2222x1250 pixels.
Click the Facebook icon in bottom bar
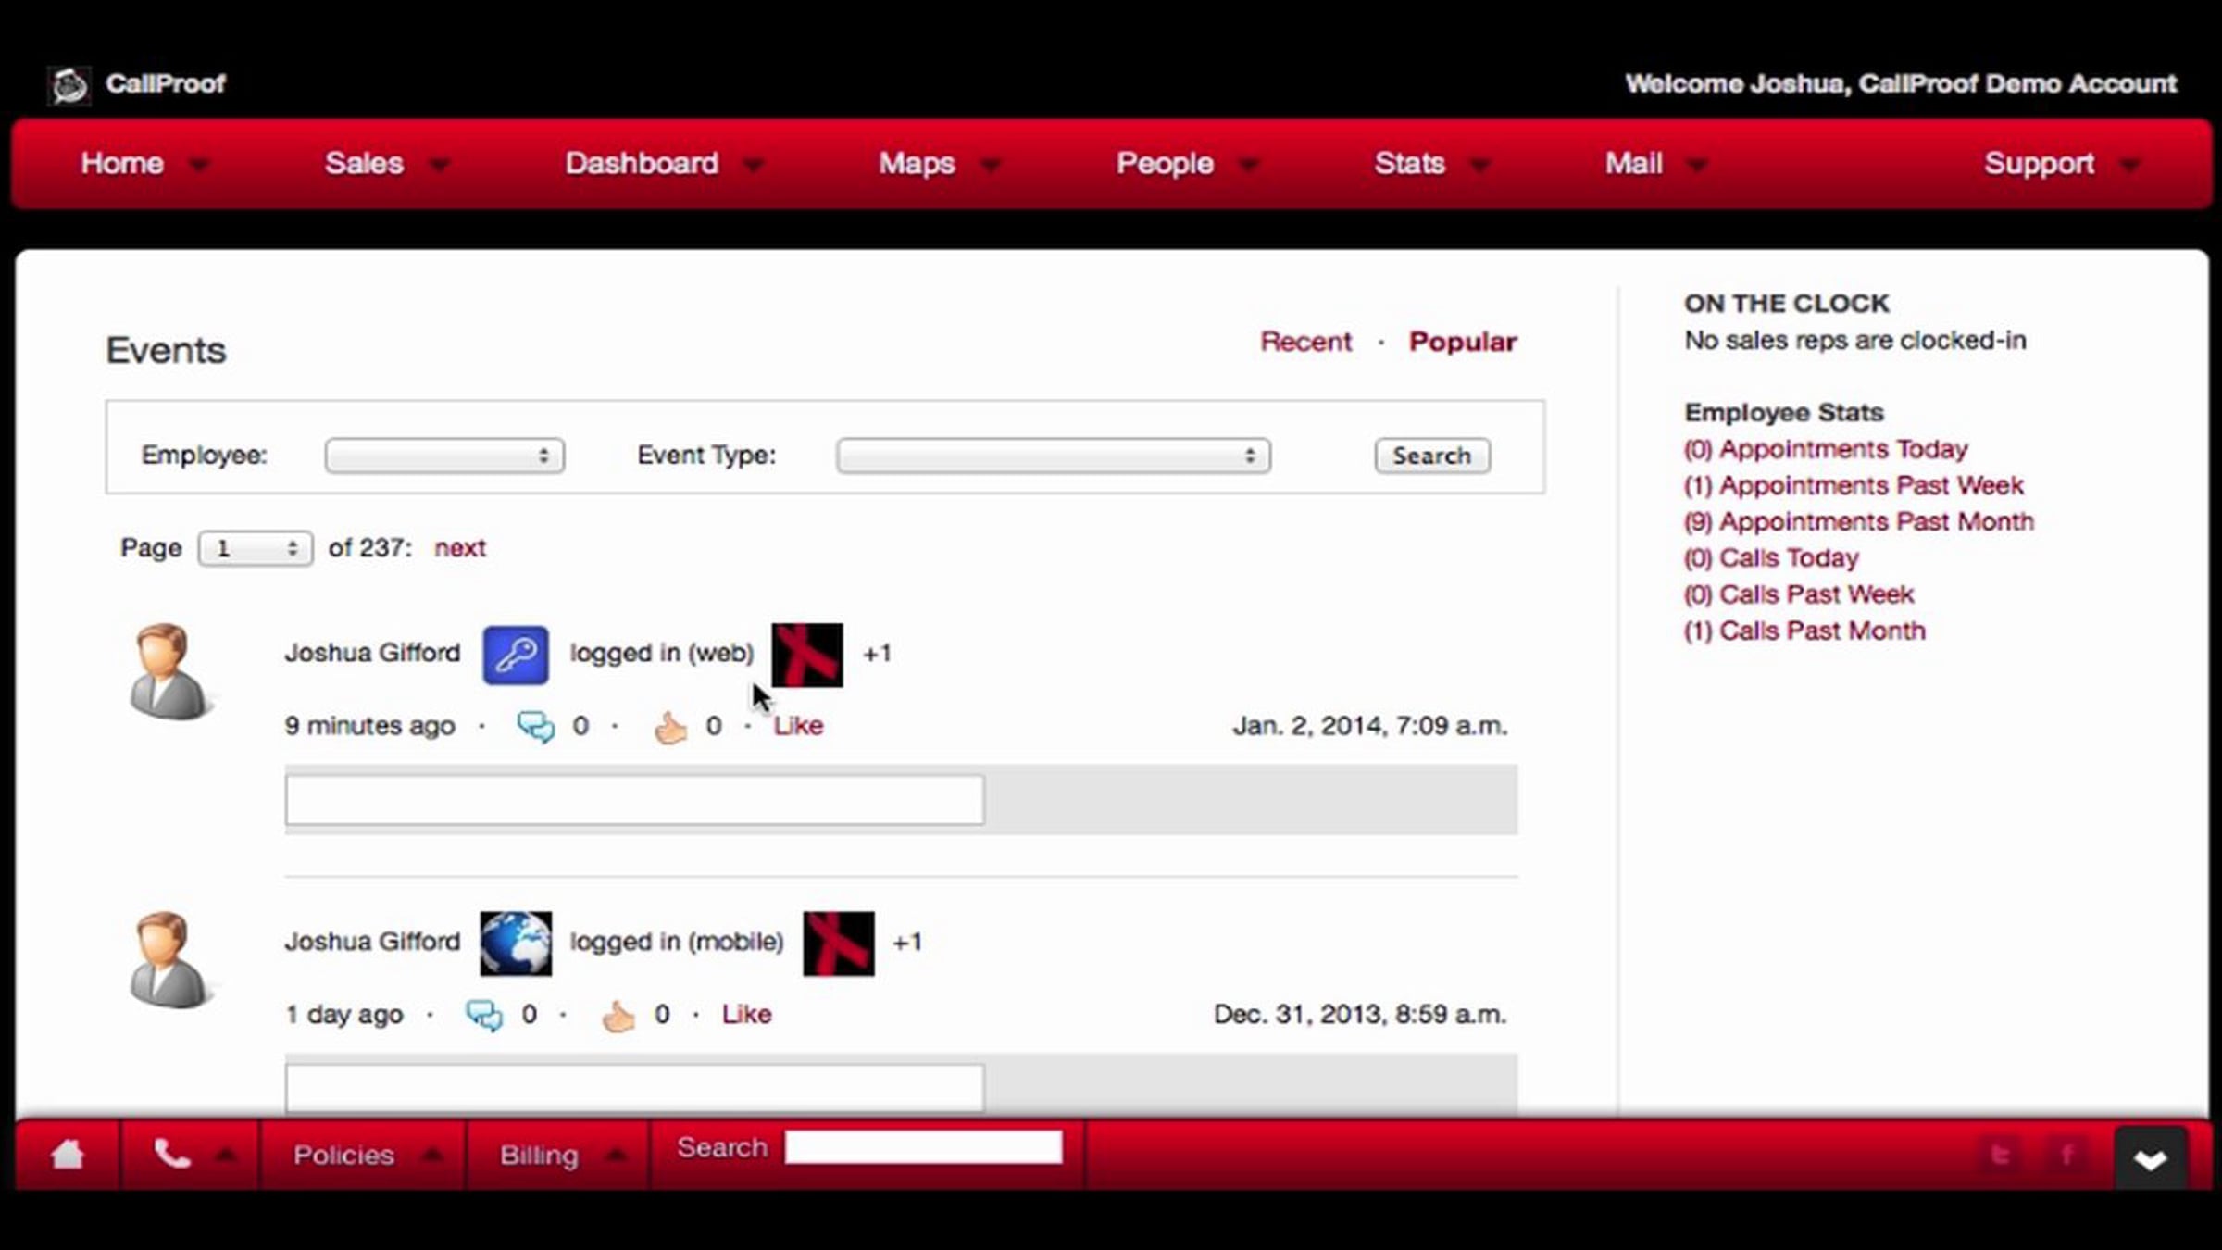click(2067, 1155)
